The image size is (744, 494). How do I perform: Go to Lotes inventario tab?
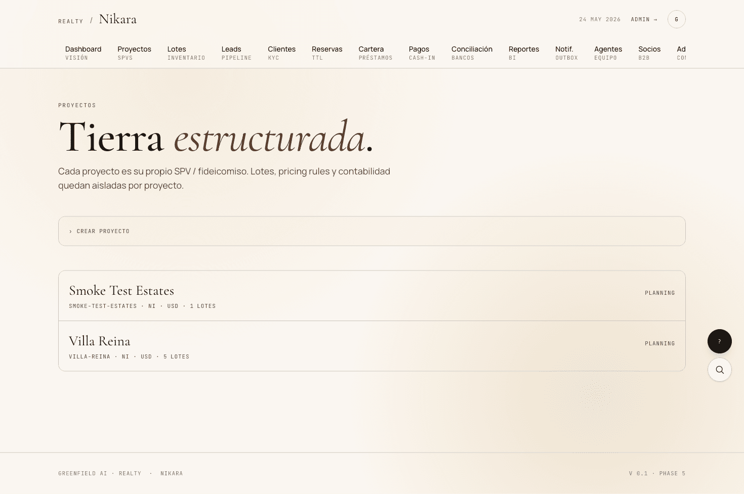coord(186,53)
